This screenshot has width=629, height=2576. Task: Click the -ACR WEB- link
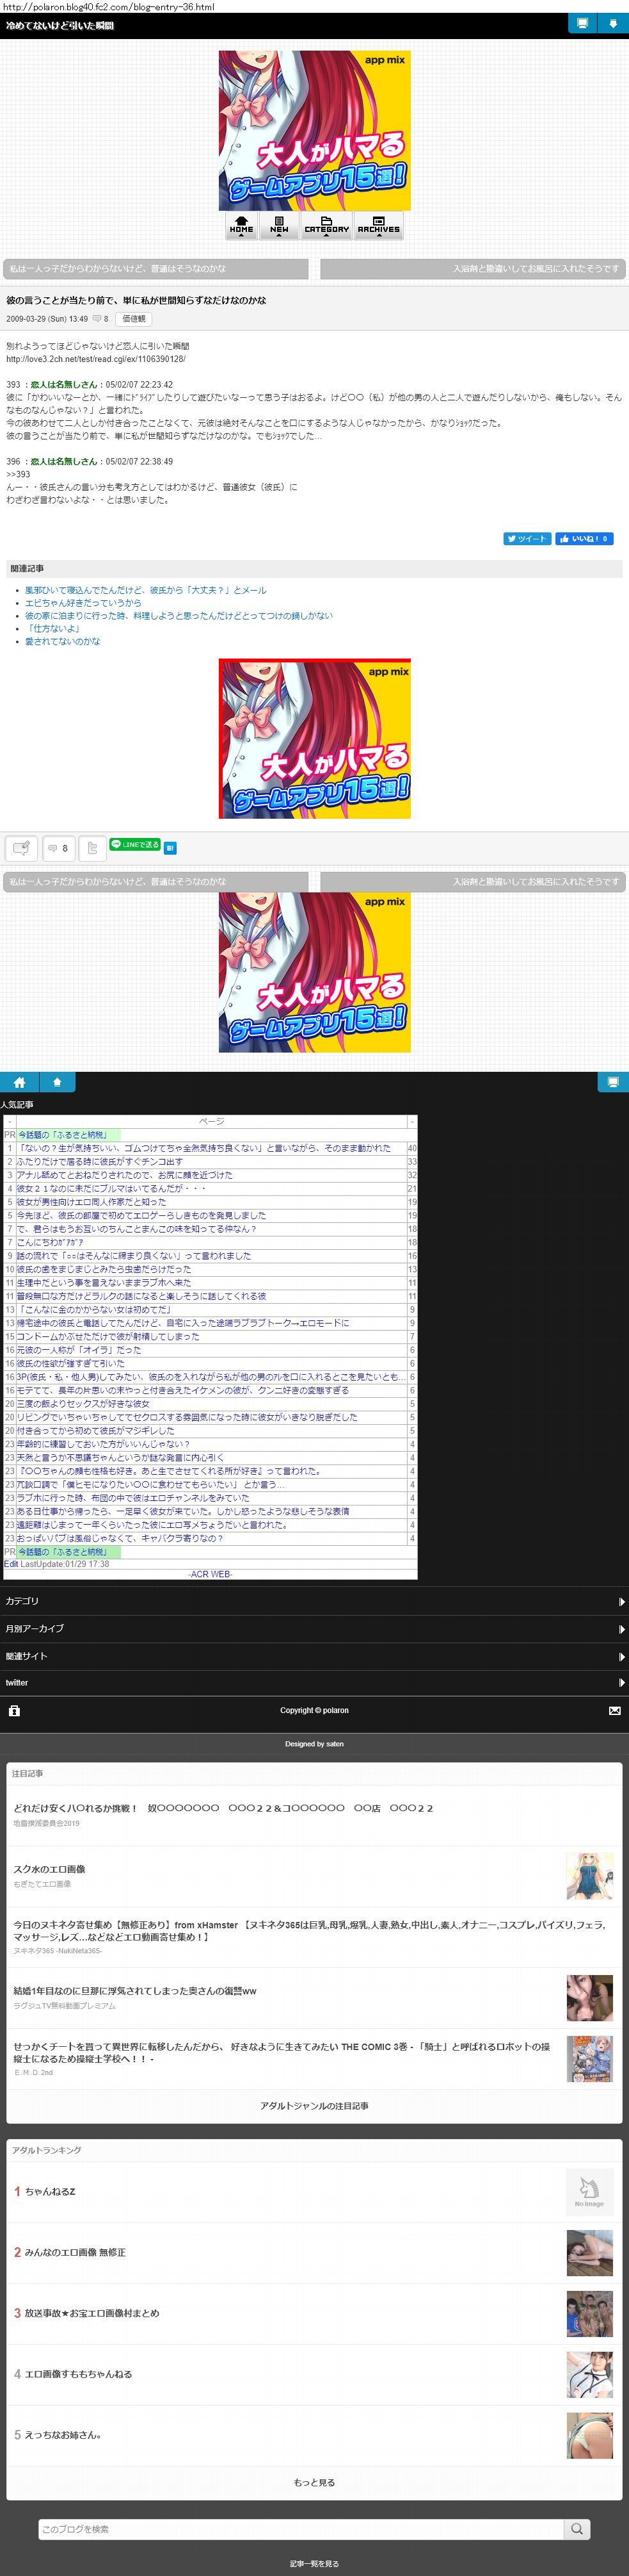[210, 1574]
